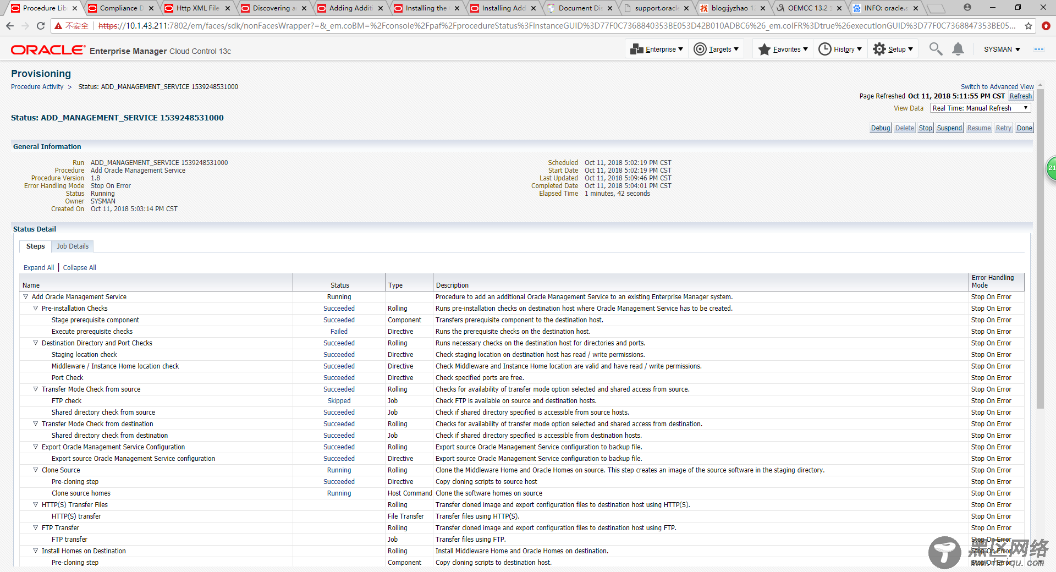Open the SYSMAN user dropdown
Screen dimensions: 1056x572
click(1002, 49)
